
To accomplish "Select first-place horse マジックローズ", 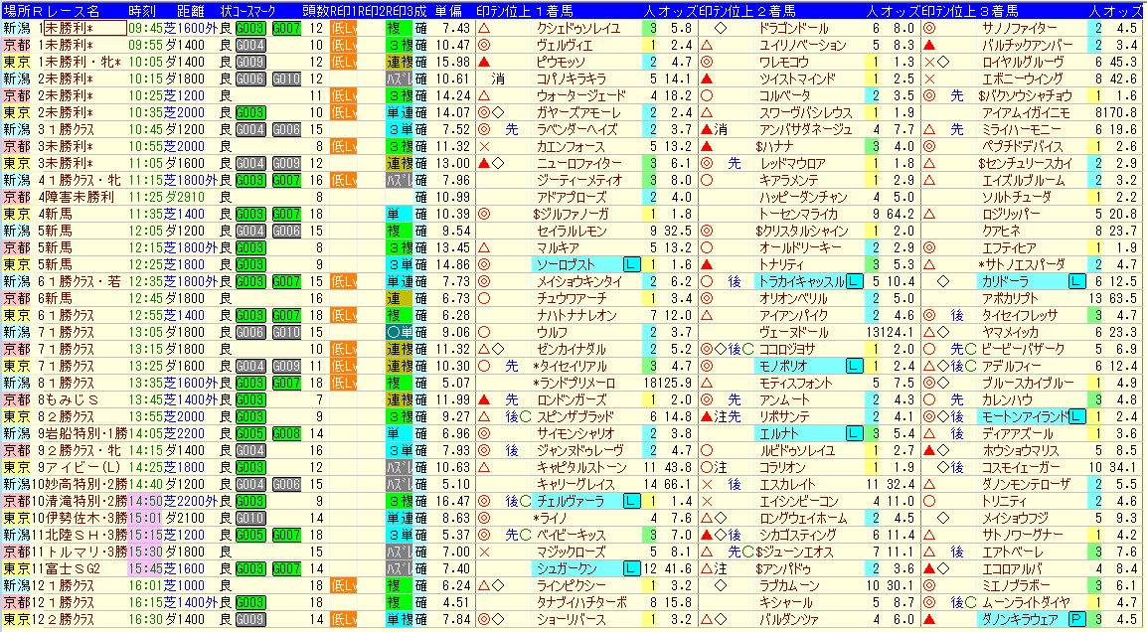I will [572, 552].
